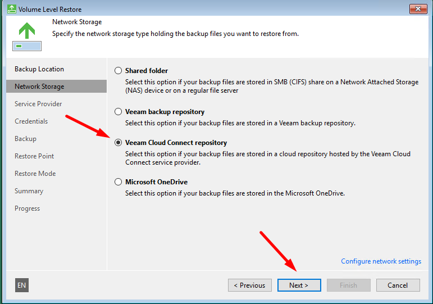The height and width of the screenshot is (304, 433).
Task: Select the Veeam backup repository option
Action: click(x=118, y=112)
